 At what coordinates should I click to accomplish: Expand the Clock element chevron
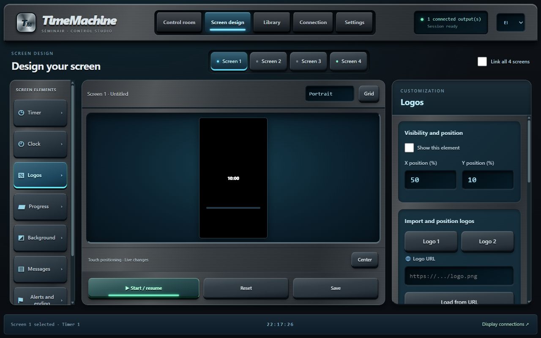coord(62,144)
